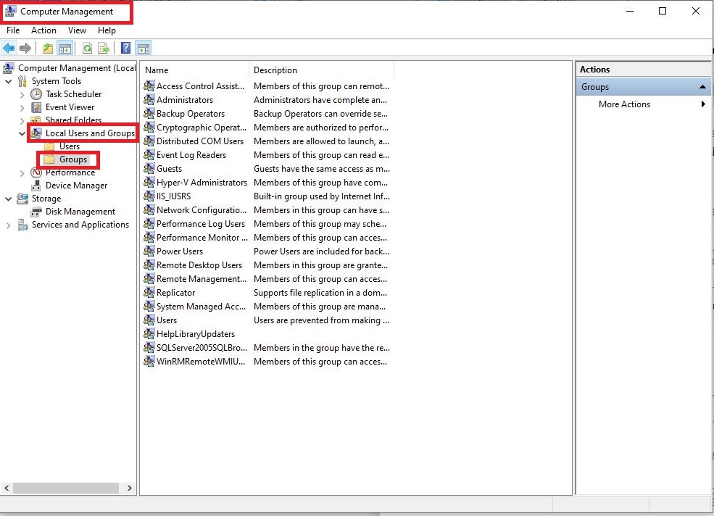Click 'Users are prevented from making' description

(322, 320)
